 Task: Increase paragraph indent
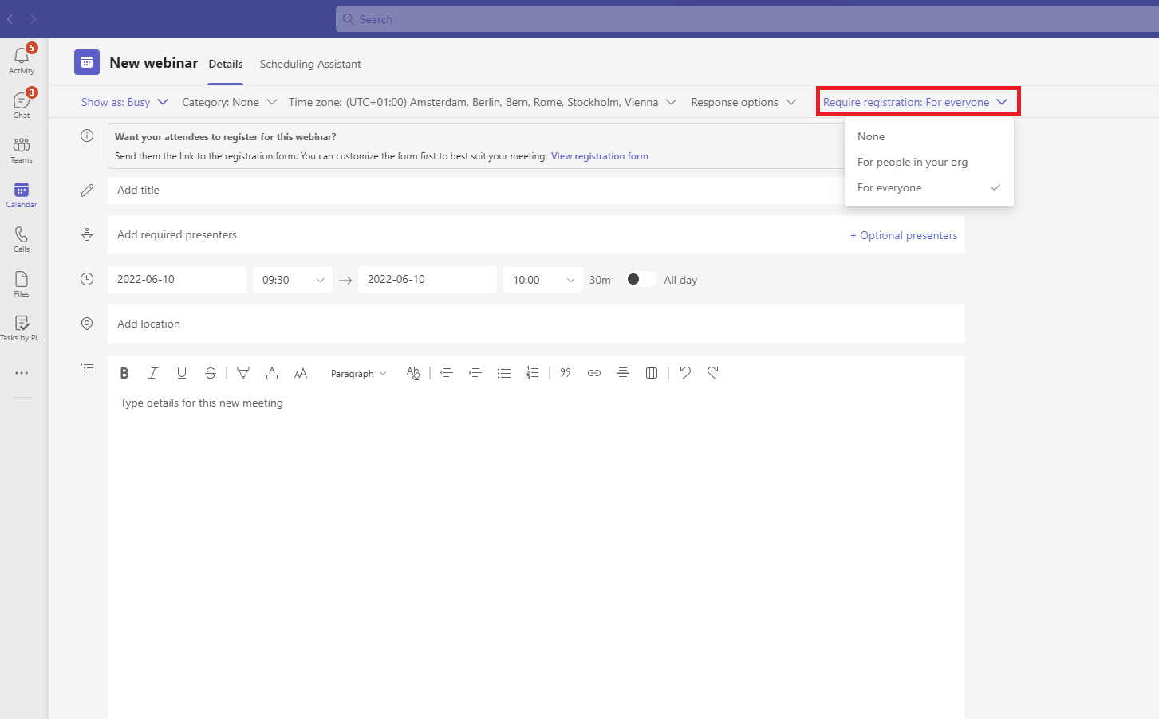pyautogui.click(x=475, y=373)
